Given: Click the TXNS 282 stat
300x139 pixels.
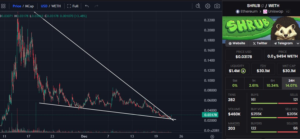Looking at the screenshot, I should [x=232, y=98].
